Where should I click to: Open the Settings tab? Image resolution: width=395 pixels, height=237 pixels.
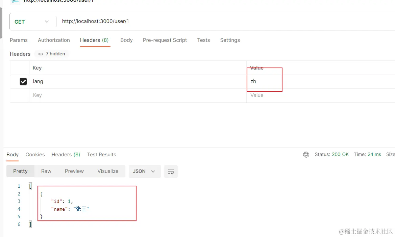pos(230,40)
